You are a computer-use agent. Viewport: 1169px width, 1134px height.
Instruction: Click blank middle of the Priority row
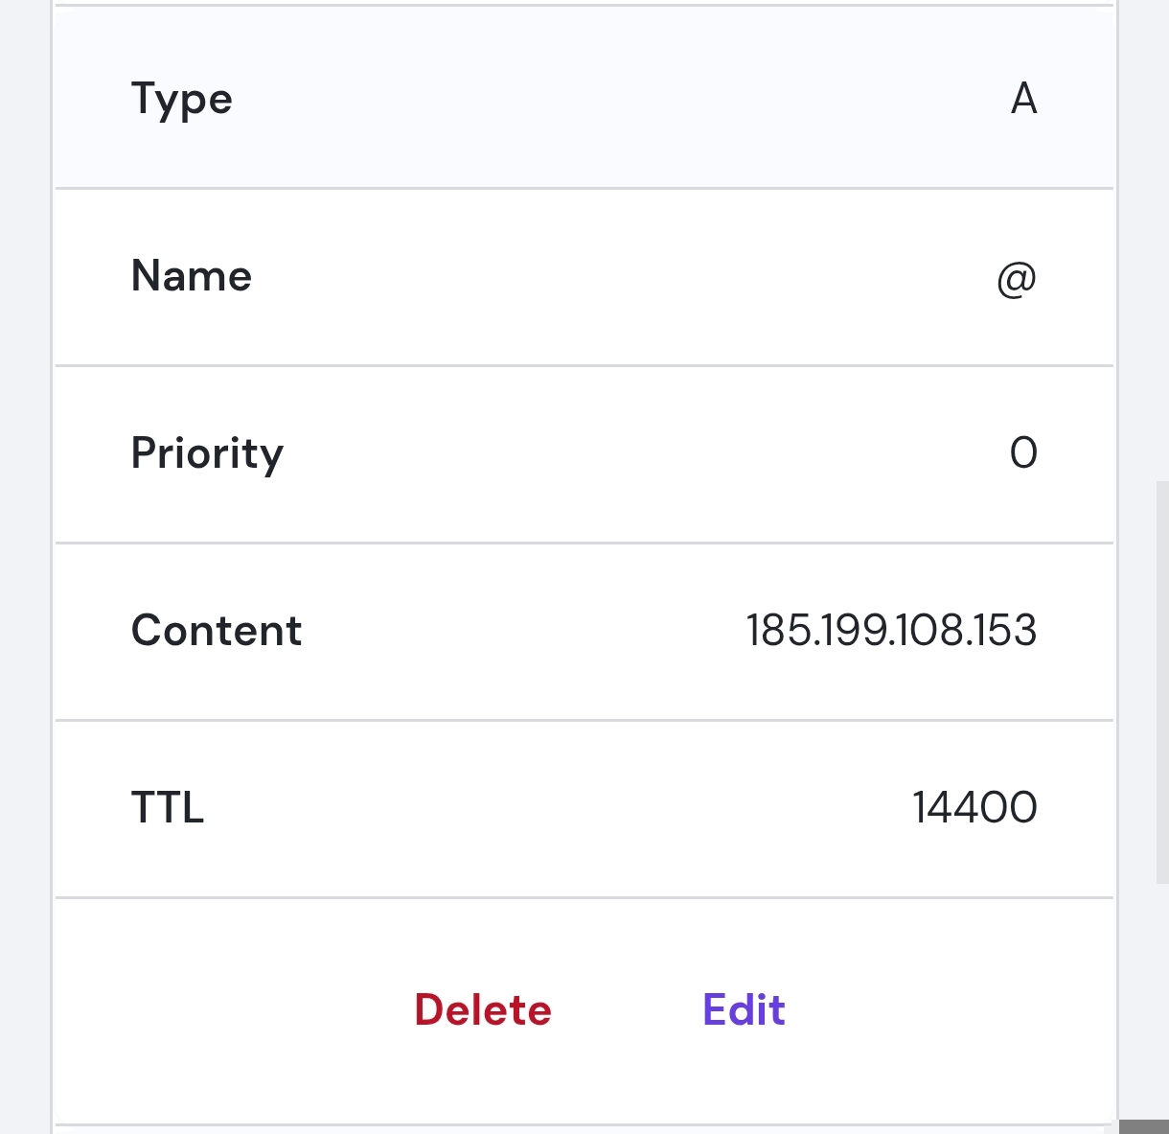pyautogui.click(x=584, y=453)
